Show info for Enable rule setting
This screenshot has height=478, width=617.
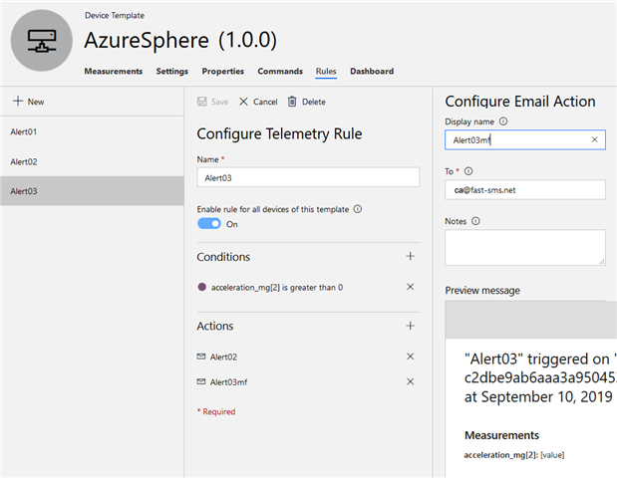[357, 209]
